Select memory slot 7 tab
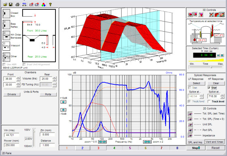The image size is (227, 156). point(161,148)
